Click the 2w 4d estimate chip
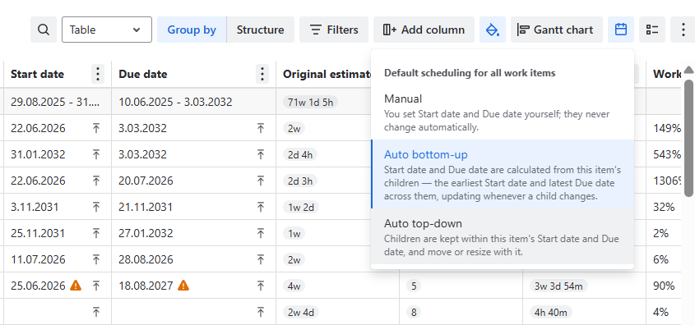 tap(301, 312)
